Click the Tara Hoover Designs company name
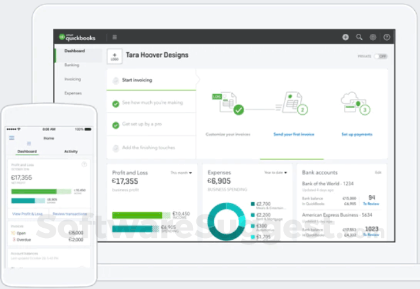This screenshot has height=289, width=420. pos(157,55)
